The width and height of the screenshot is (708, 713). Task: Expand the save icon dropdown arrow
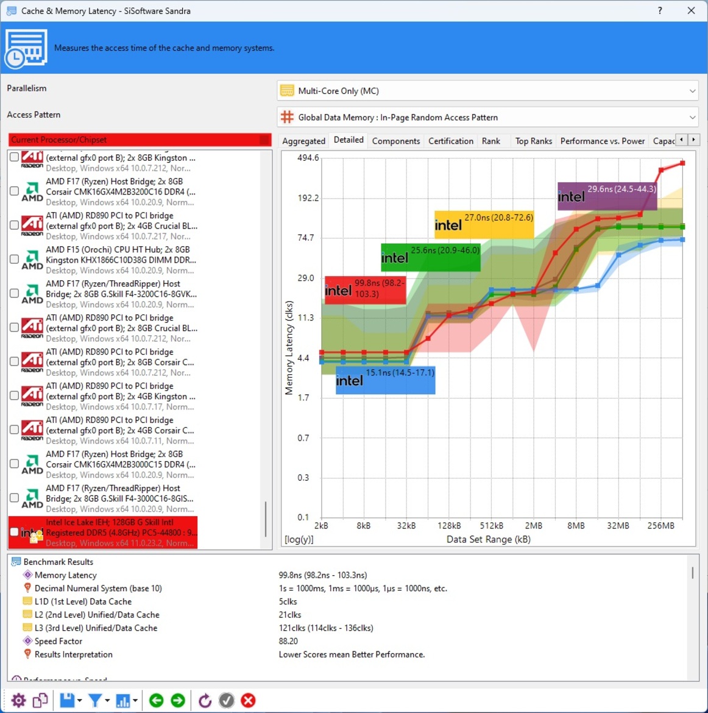pyautogui.click(x=80, y=701)
